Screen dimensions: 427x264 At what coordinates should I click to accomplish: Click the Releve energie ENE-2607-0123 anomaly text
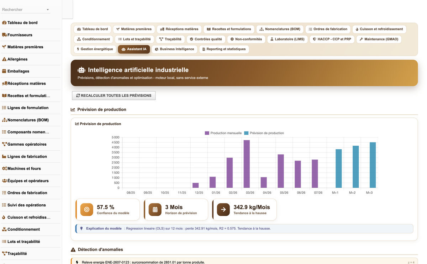(143, 262)
